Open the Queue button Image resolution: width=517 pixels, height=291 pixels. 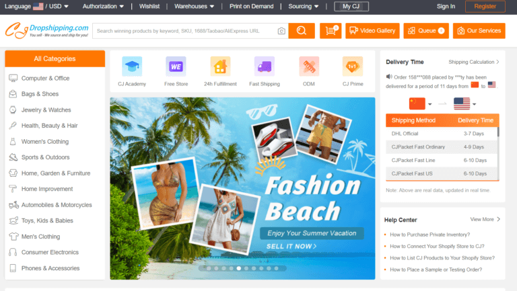tap(426, 31)
